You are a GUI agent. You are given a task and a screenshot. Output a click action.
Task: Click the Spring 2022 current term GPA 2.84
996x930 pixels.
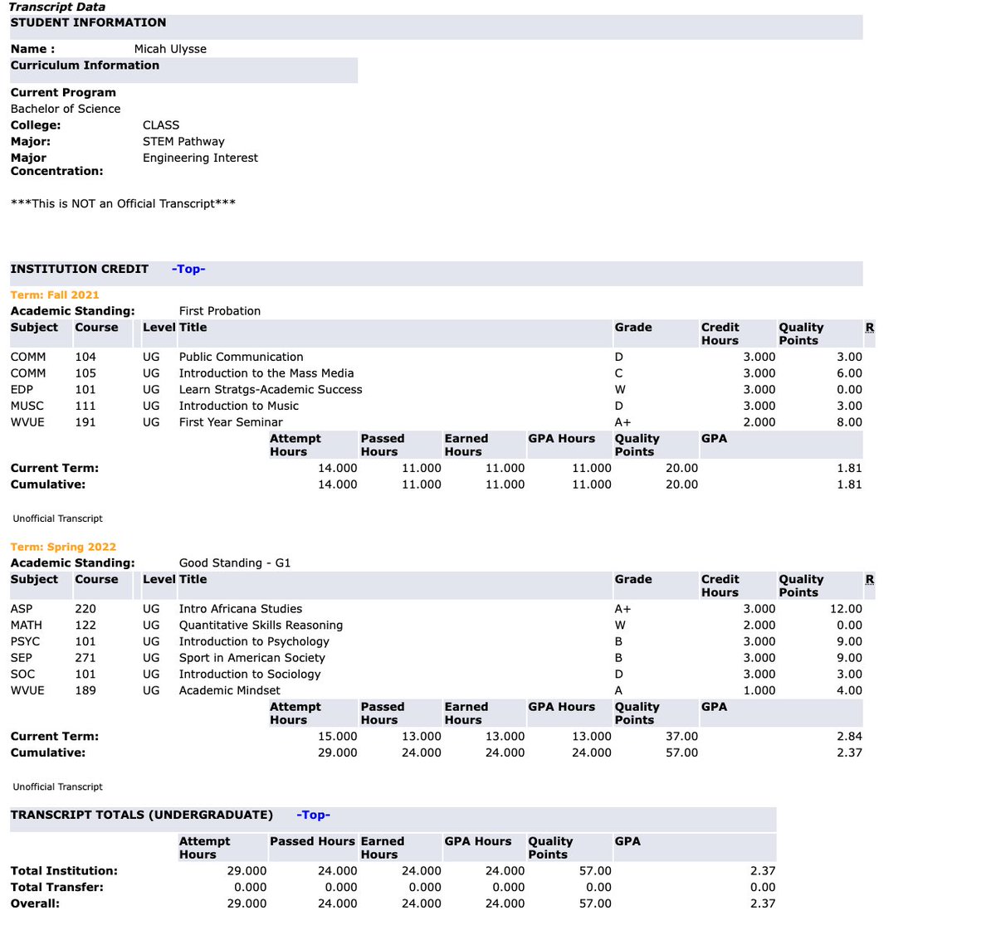[849, 737]
